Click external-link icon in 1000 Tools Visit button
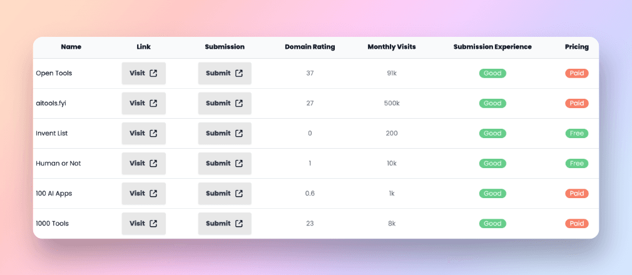 (153, 224)
